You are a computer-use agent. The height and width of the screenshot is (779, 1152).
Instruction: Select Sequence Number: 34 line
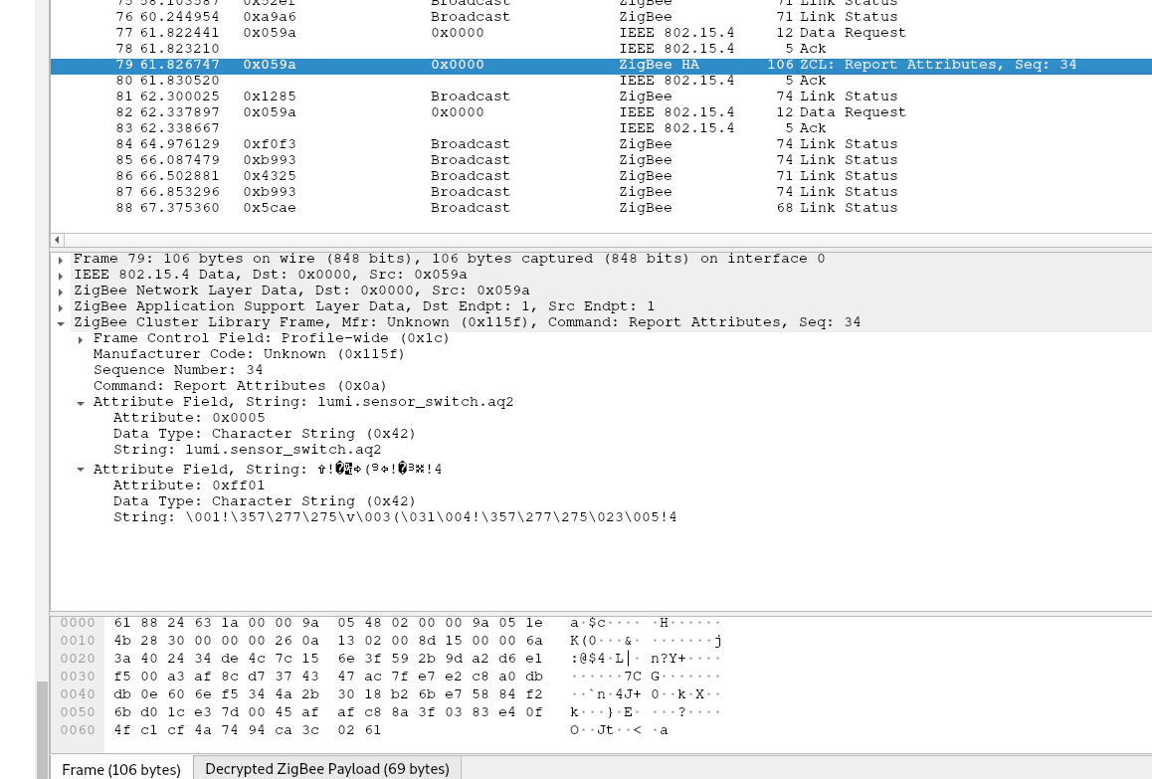(178, 370)
